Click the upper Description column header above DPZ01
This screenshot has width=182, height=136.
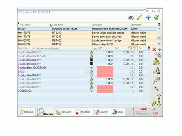97,25
